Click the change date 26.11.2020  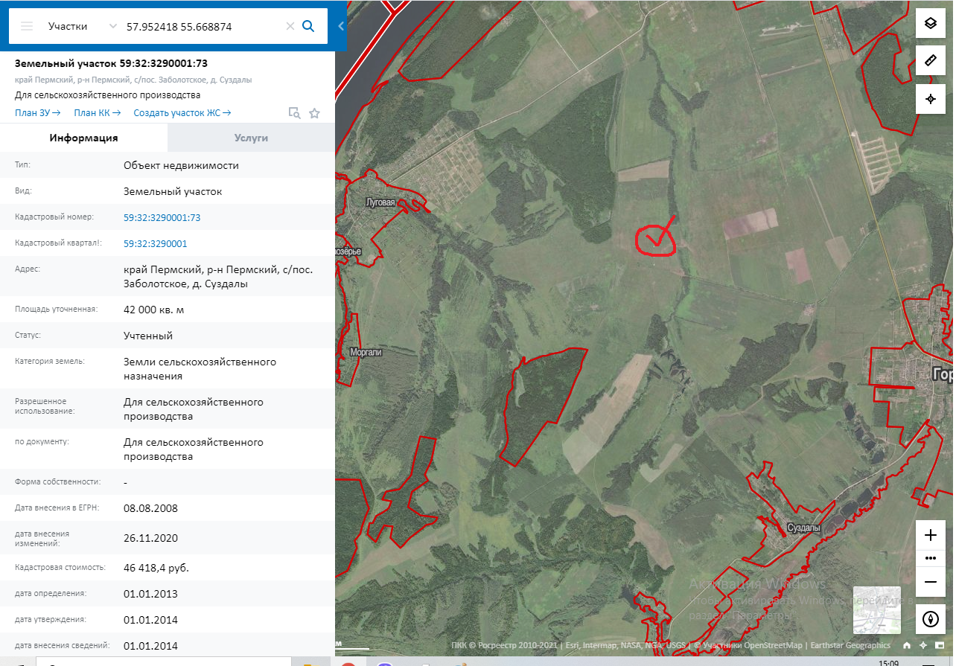click(x=150, y=538)
